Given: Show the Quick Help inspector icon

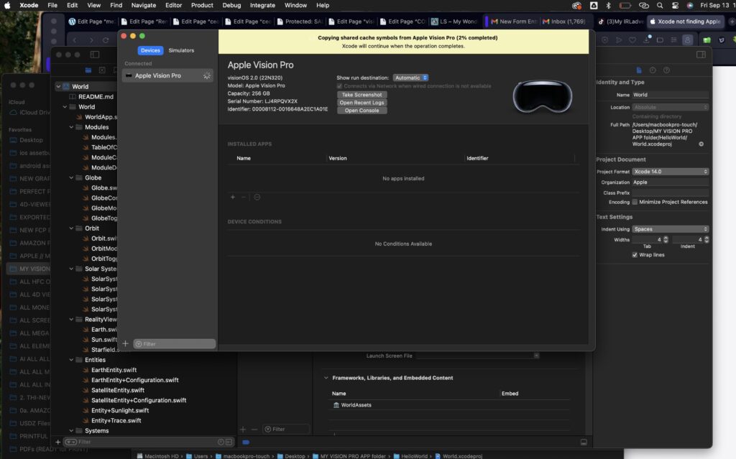Looking at the screenshot, I should point(666,70).
